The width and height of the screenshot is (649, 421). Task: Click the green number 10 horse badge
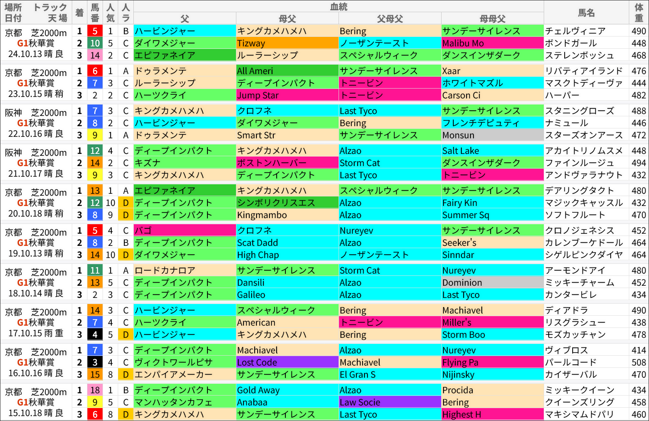click(x=95, y=43)
